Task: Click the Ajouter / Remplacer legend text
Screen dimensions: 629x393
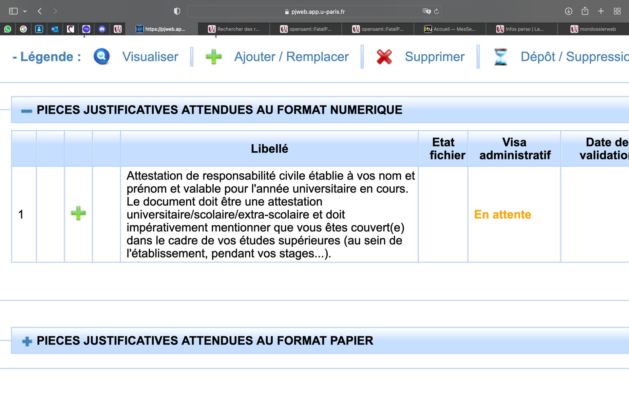Action: point(292,57)
